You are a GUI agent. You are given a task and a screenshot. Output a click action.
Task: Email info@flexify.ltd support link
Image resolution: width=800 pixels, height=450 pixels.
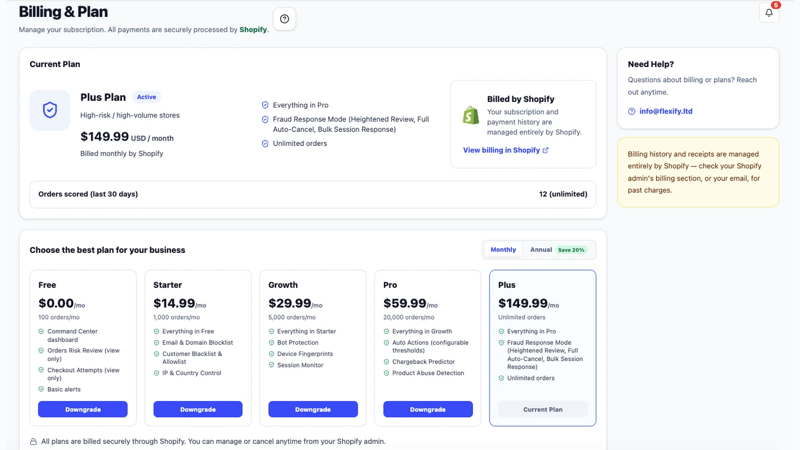(x=665, y=111)
